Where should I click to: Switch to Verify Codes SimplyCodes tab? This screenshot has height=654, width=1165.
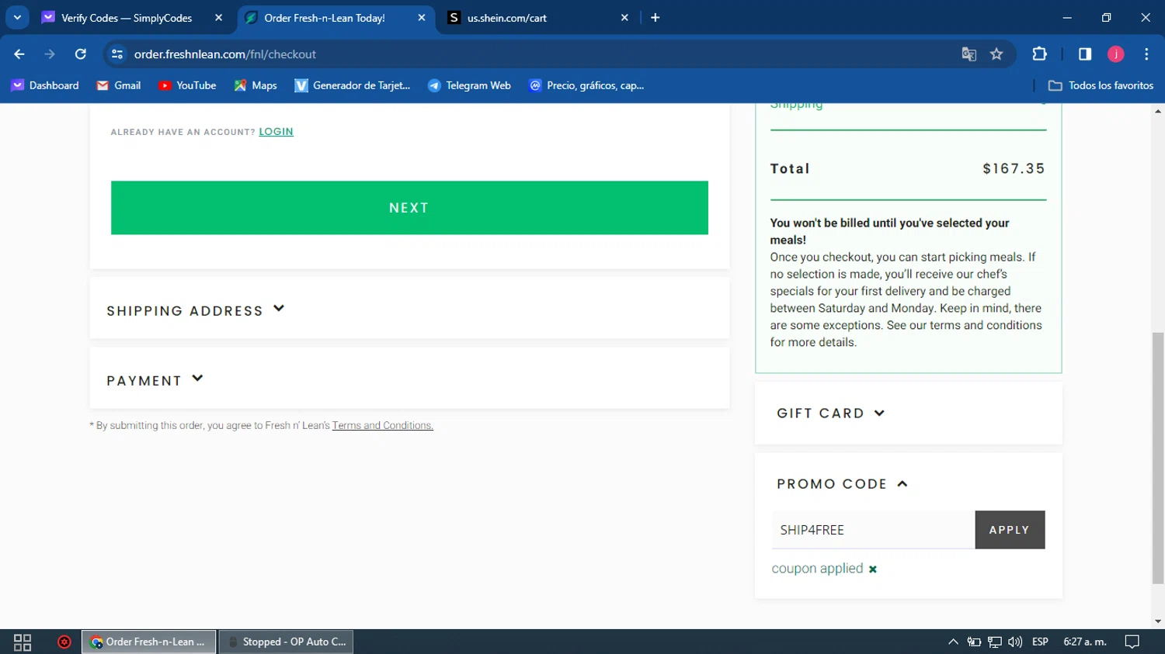click(x=126, y=18)
